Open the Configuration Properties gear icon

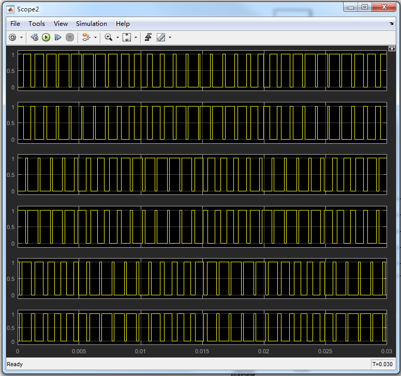pos(12,38)
